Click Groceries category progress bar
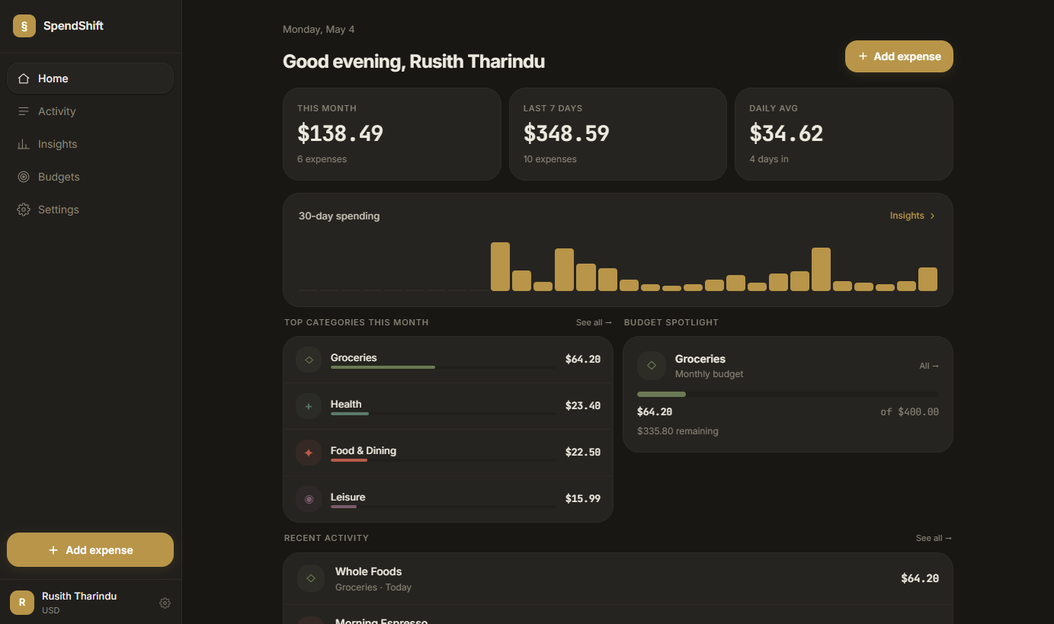Viewport: 1054px width, 624px height. 444,367
